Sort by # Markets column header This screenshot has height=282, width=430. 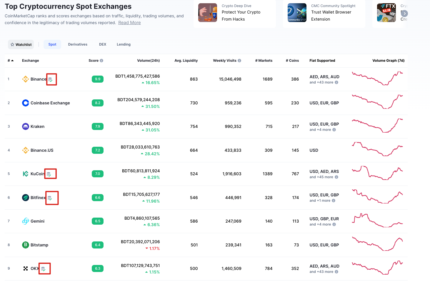[264, 61]
